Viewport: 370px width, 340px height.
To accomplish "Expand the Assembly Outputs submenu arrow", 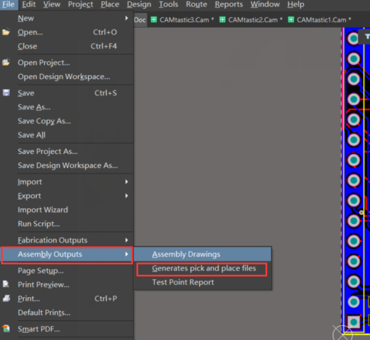I will [127, 254].
